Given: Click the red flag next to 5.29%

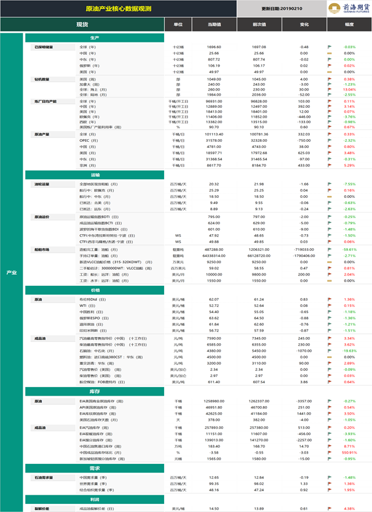Looking at the screenshot, I should coord(330,166).
